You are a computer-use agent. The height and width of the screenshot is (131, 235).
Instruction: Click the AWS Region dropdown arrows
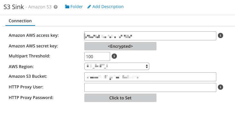click(x=147, y=66)
